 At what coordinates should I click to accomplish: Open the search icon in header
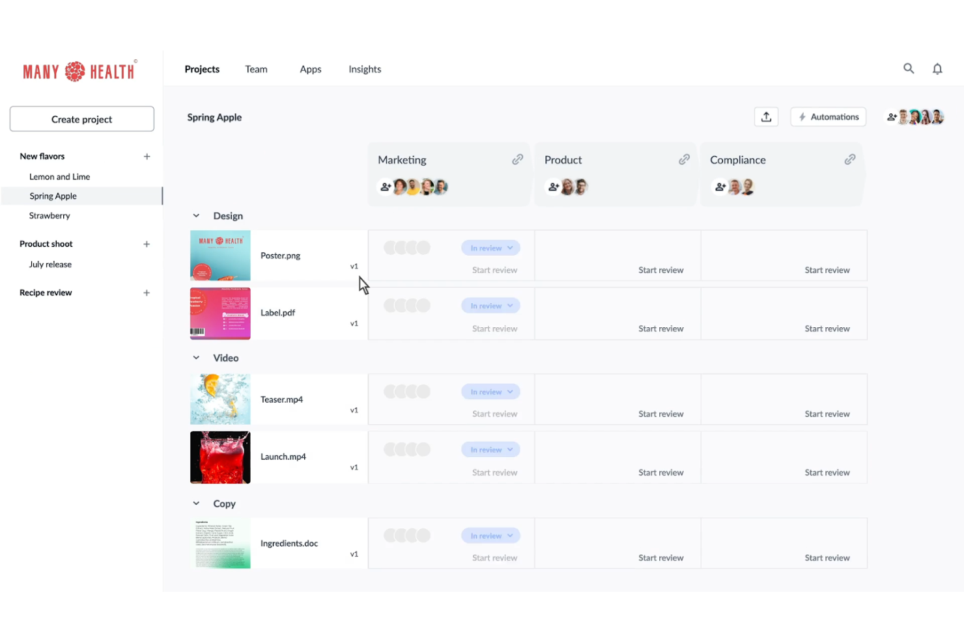[x=909, y=68]
